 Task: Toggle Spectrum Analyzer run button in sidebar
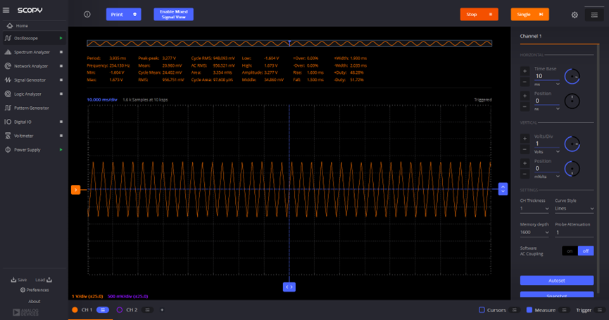[x=61, y=52]
